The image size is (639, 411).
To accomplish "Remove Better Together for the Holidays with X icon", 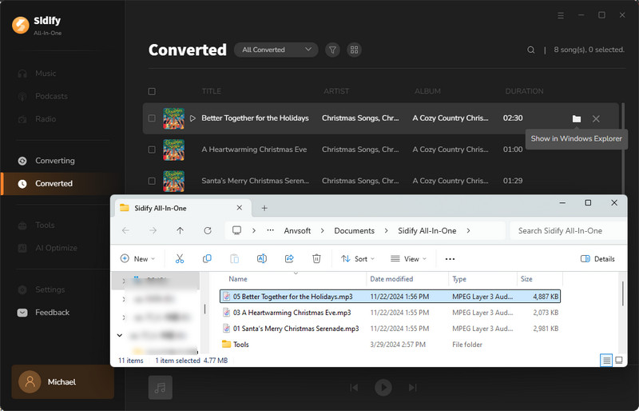I will (x=596, y=119).
